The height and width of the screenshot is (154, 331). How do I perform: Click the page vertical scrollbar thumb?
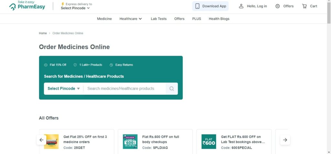(x=329, y=13)
